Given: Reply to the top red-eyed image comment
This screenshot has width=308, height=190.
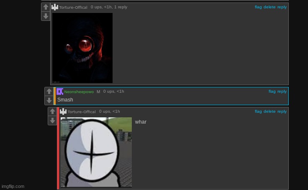Looking at the screenshot, I should click(282, 7).
